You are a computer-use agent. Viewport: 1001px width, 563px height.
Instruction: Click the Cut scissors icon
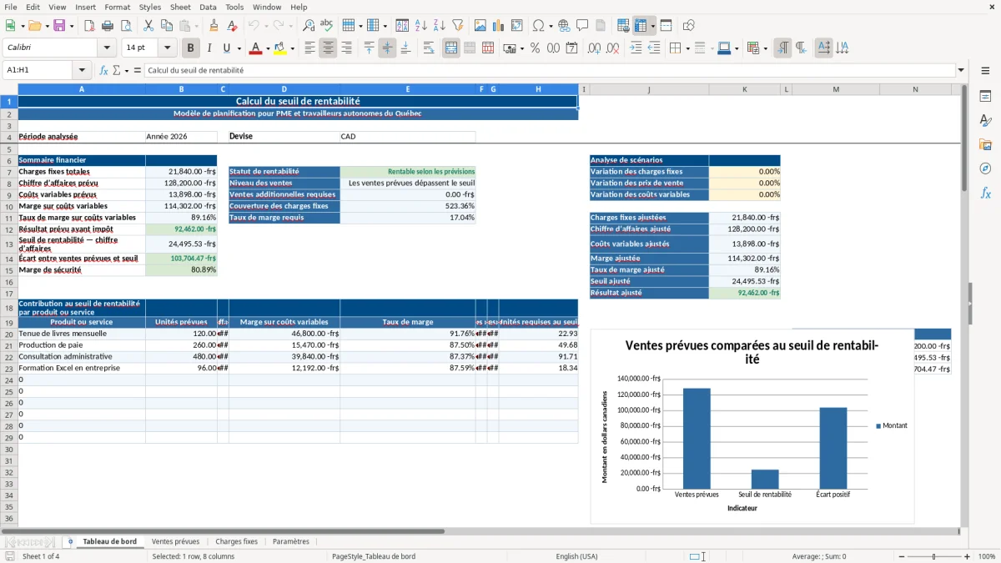148,26
